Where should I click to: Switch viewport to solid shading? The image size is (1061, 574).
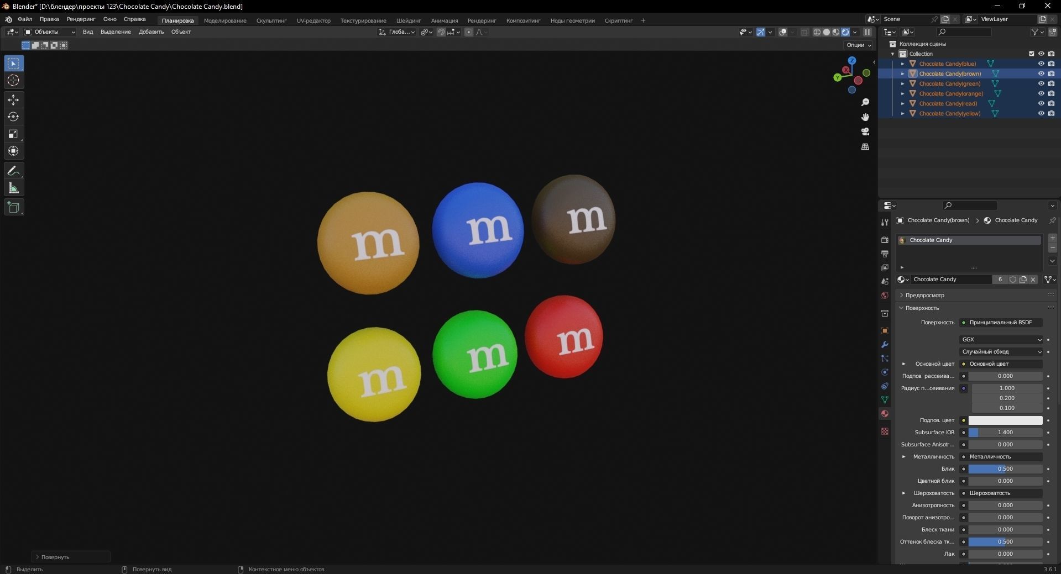827,32
